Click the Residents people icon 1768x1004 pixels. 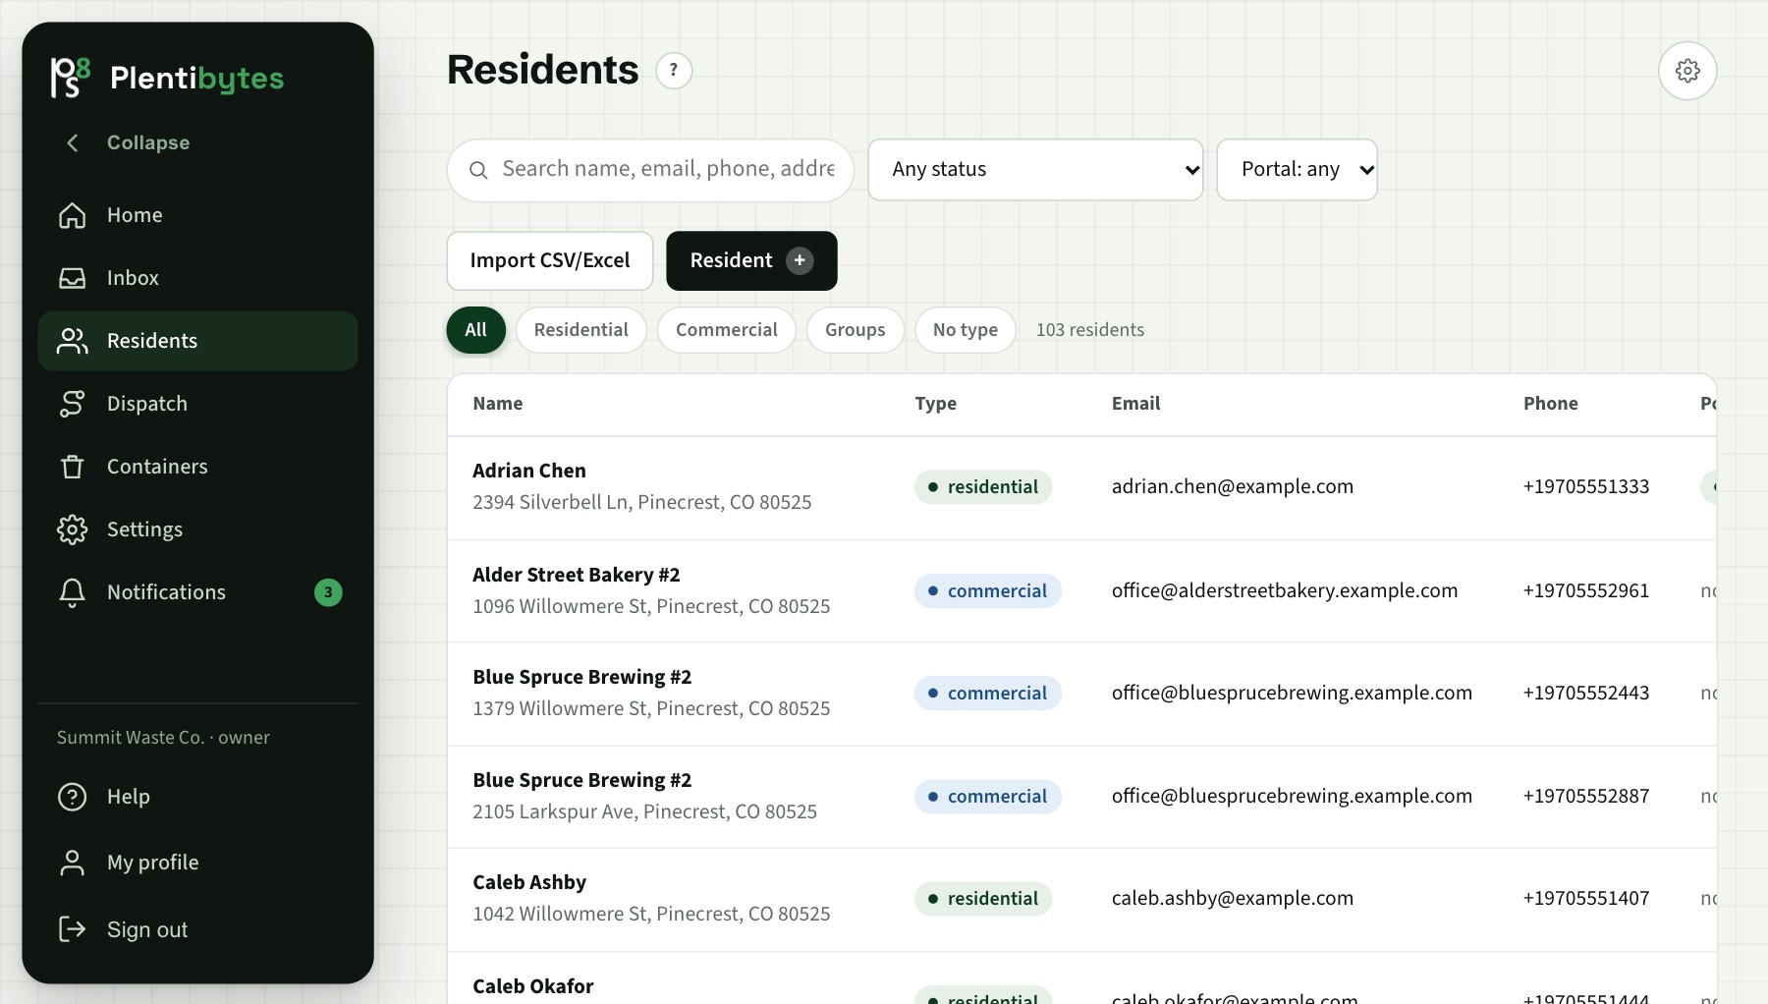[x=72, y=341]
